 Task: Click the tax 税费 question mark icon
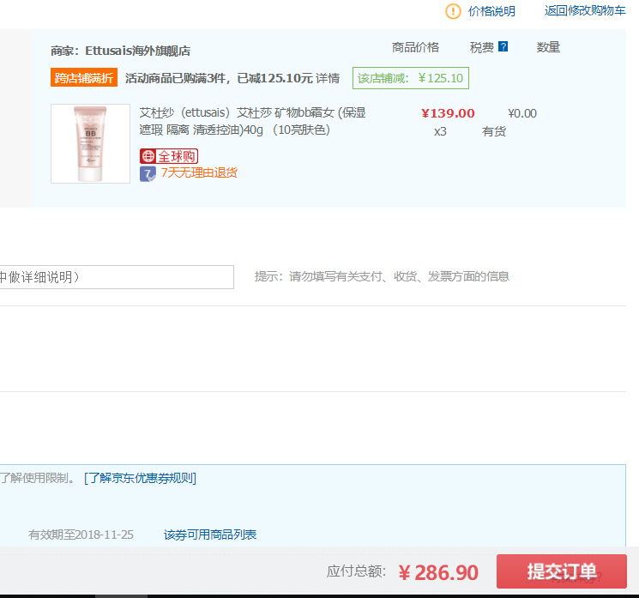(x=503, y=46)
